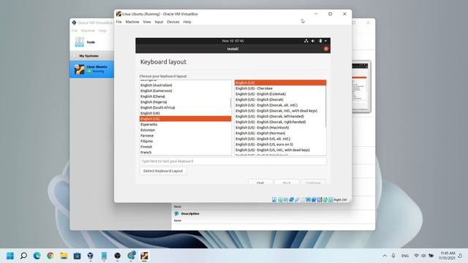Close the Ubuntu installer with orange X
This screenshot has width=468, height=263.
point(326,49)
